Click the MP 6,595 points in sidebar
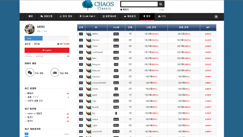 [x=63, y=44]
